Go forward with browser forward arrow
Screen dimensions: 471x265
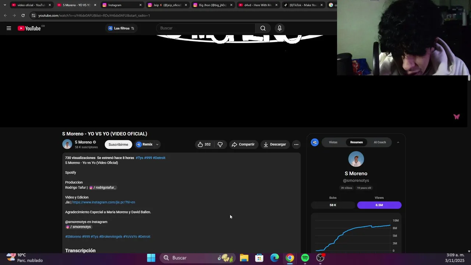coord(14,15)
